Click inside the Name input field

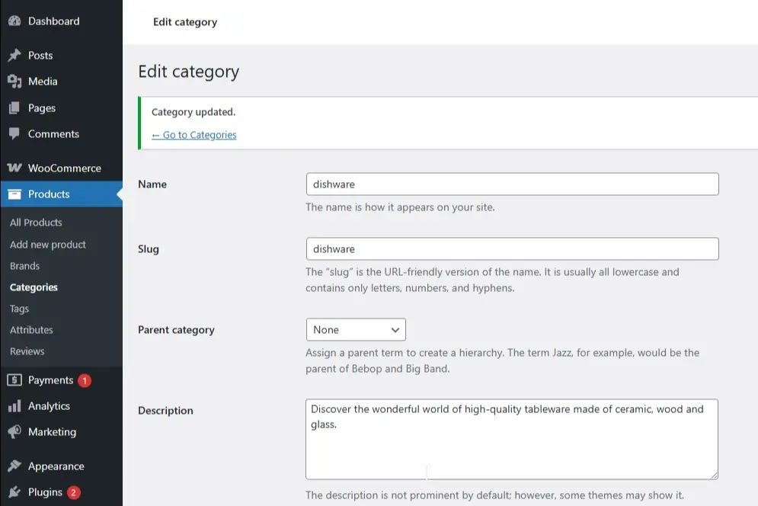(x=512, y=184)
